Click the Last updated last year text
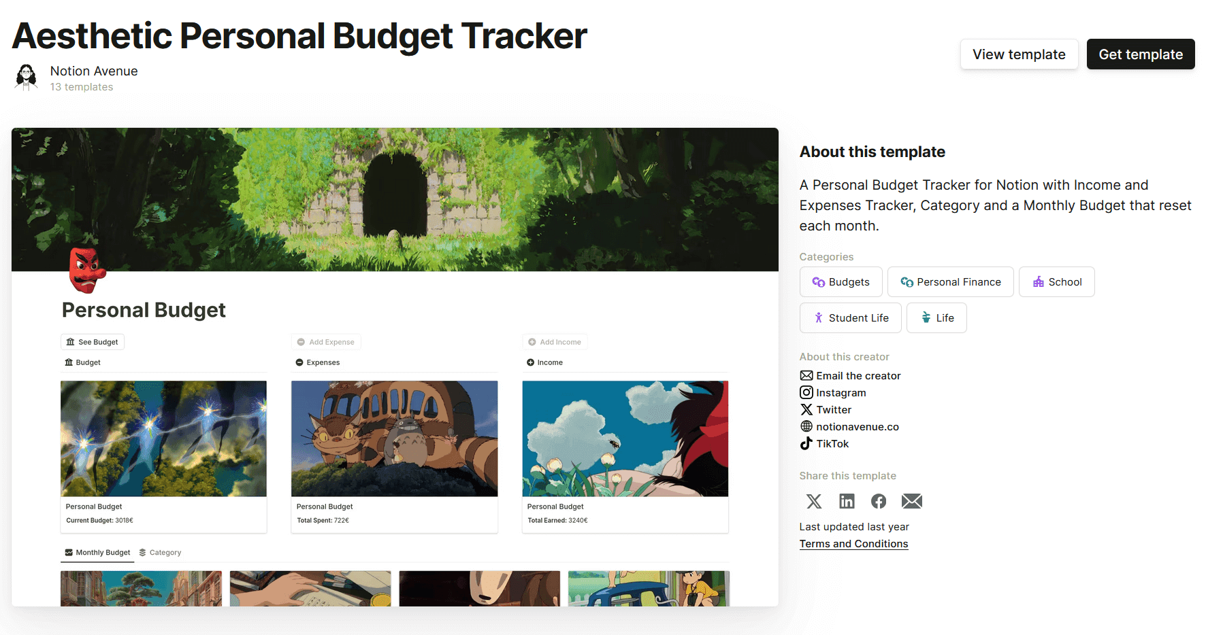1223x635 pixels. [854, 527]
